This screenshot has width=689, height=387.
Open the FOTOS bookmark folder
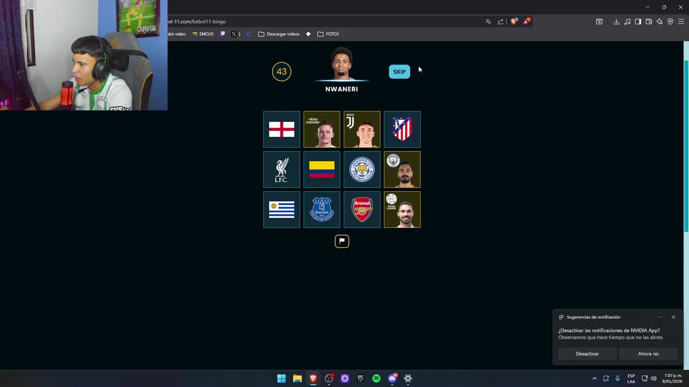point(328,34)
